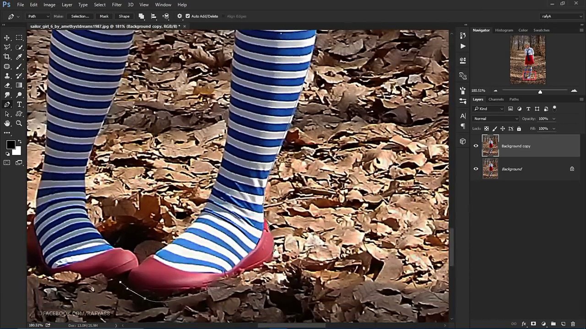The image size is (586, 329).
Task: Open path operations dropdown
Action: tap(141, 16)
